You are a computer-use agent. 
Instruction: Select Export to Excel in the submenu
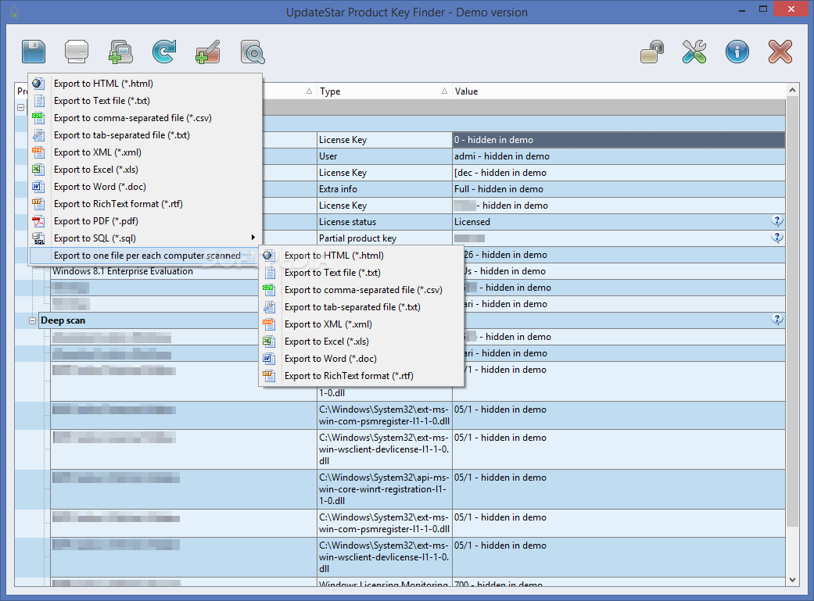360,342
